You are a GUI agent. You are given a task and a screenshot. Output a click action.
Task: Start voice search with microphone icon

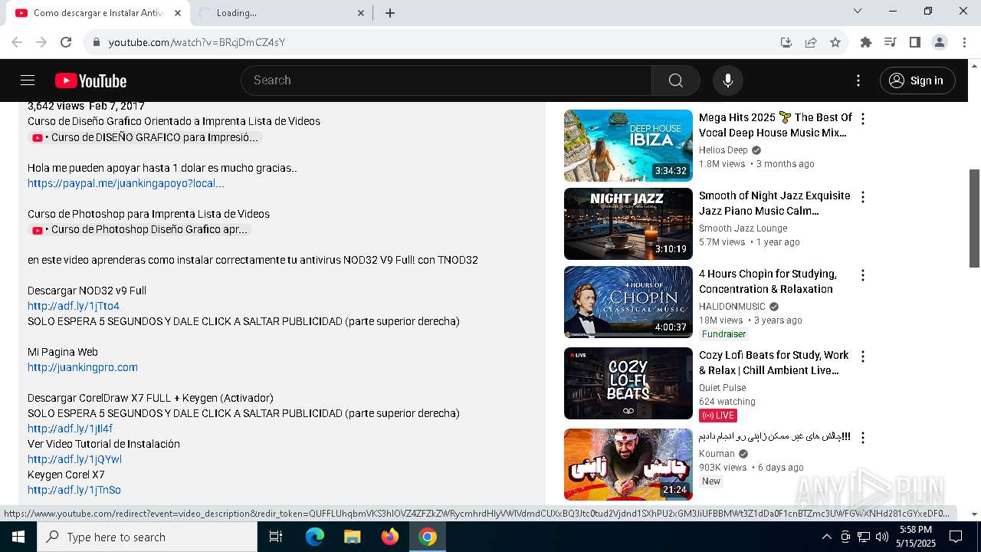point(727,80)
